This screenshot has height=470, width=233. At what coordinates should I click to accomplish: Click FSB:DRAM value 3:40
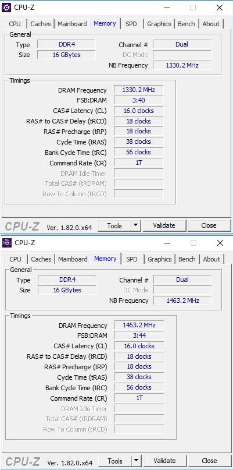(x=138, y=100)
